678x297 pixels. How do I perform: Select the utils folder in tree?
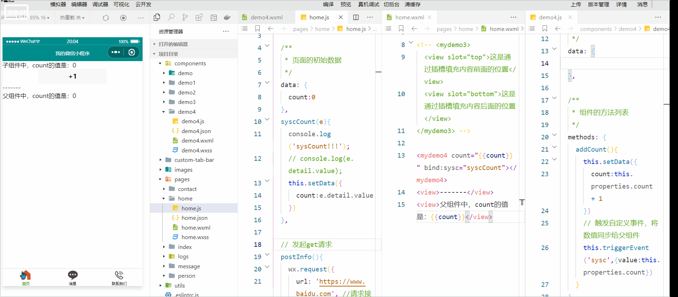[x=180, y=285]
